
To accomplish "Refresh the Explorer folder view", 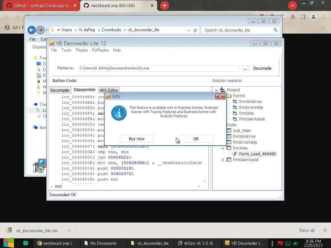I will tap(195, 30).
